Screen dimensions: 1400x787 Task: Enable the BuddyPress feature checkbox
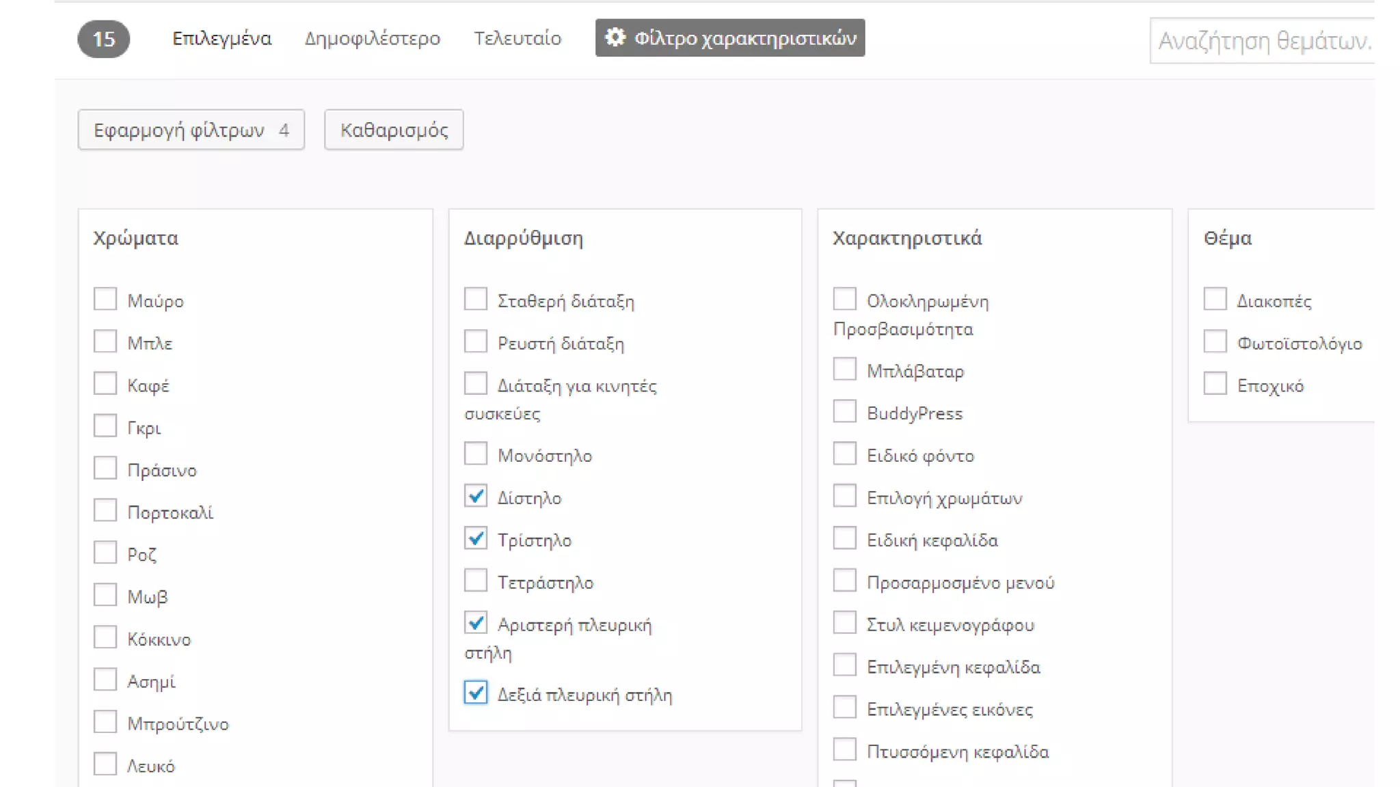tap(845, 412)
